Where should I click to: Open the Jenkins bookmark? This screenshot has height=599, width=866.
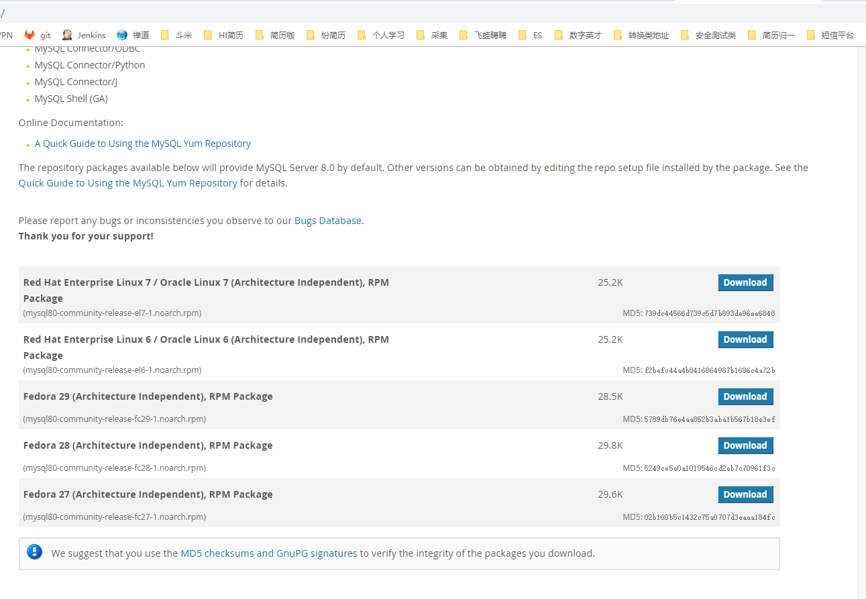point(84,36)
